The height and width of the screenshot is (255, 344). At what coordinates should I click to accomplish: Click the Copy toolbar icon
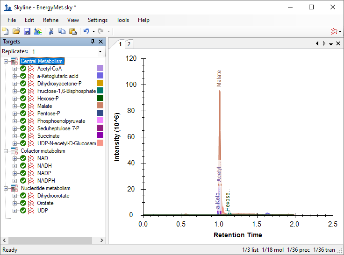(x=62, y=31)
